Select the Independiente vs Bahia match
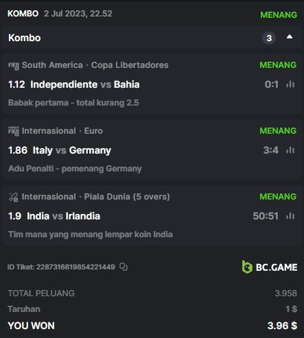304x338 pixels. [85, 84]
